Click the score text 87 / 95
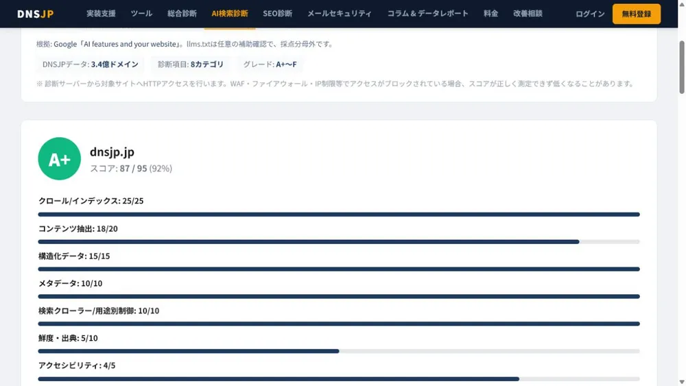 134,168
